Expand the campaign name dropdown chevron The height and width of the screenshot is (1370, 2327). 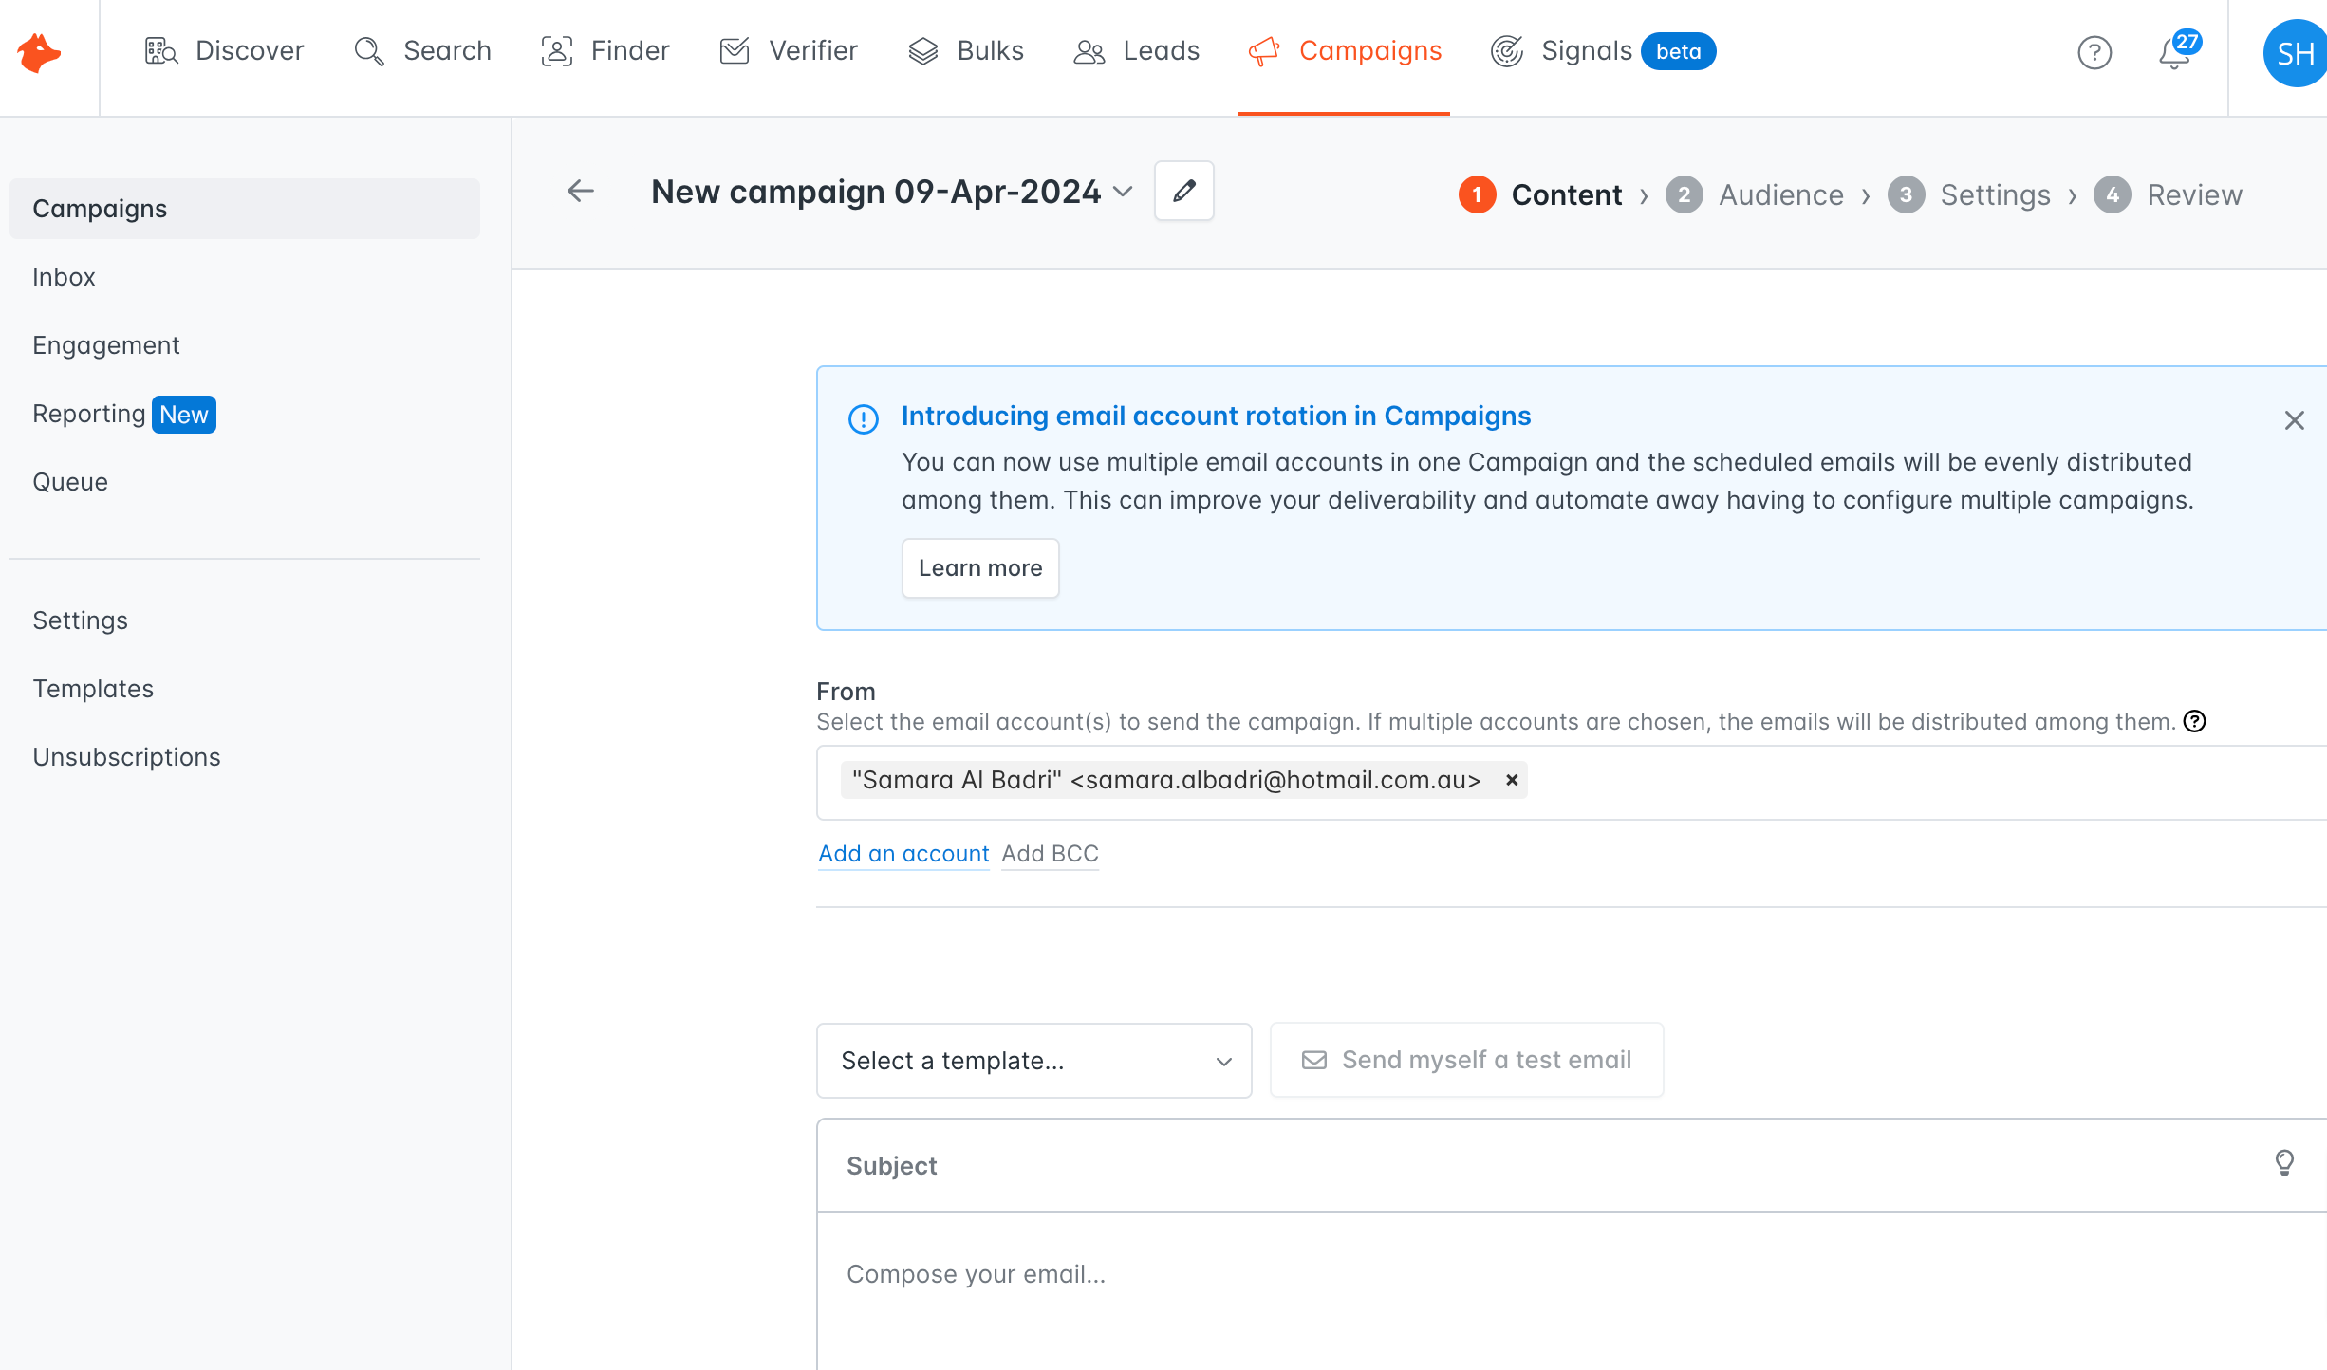pos(1123,192)
